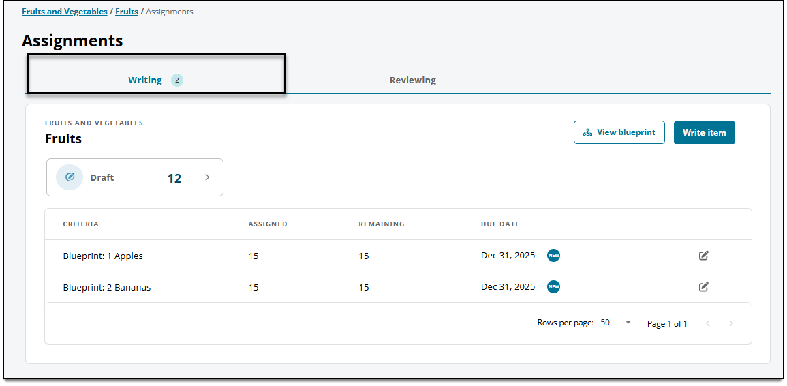Open the Draft 12 items card

[135, 177]
